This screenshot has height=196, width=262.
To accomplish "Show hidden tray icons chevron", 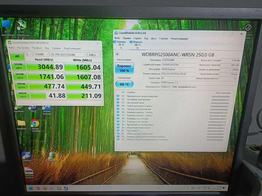I will 188,188.
